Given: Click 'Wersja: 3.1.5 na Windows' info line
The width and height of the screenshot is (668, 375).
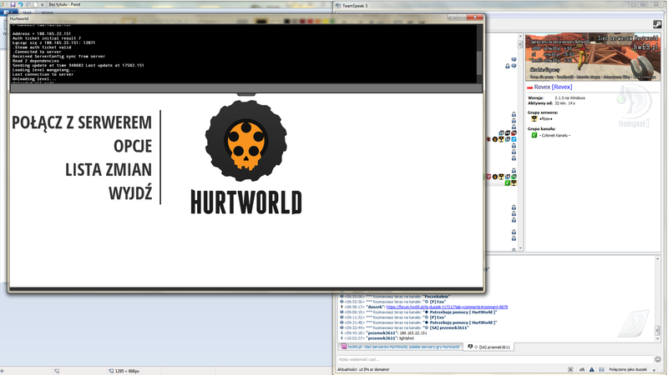Looking at the screenshot, I should click(556, 97).
